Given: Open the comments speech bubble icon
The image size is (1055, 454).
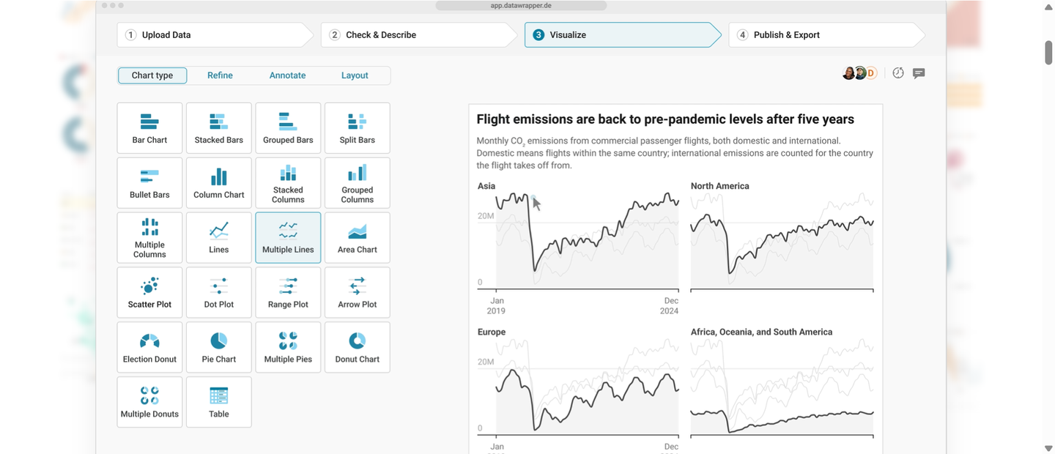Looking at the screenshot, I should coord(919,73).
